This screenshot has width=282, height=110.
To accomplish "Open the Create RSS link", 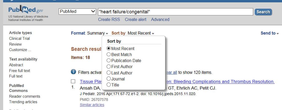I will click(x=109, y=19).
